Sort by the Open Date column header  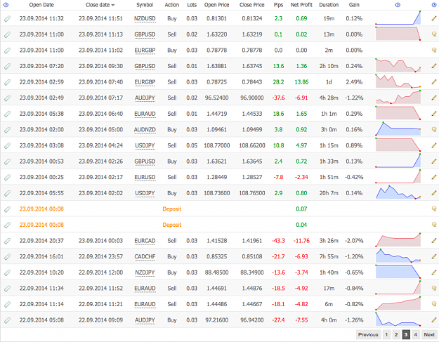click(x=41, y=5)
